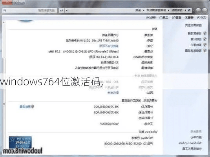Image resolution: width=210 pixels, height=157 pixels.
Task: Select the manufacturer value 小白精品系统
Action: coord(110,35)
